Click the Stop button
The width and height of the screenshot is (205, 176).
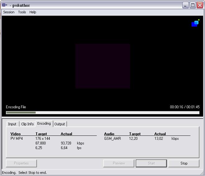(184, 163)
